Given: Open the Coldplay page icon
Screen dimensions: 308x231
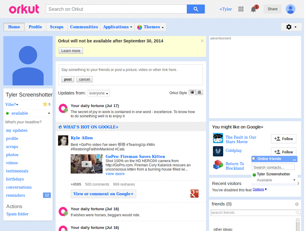Looking at the screenshot, I should point(218,151).
